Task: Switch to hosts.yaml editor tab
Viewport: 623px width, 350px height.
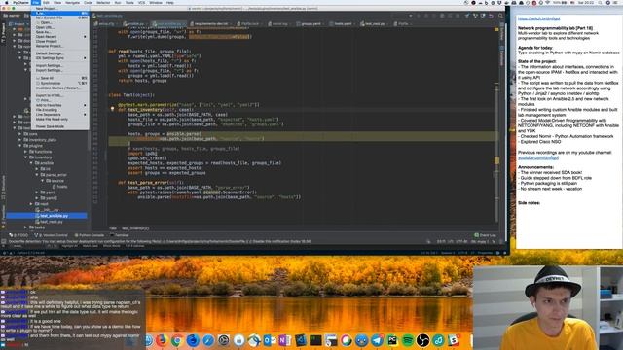Action: (341, 23)
